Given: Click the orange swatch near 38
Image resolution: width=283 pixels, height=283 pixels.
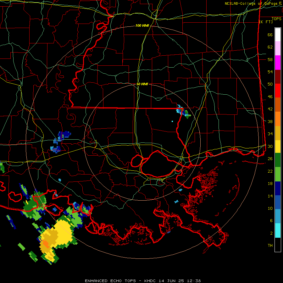Looking at the screenshot, I should tap(278, 119).
